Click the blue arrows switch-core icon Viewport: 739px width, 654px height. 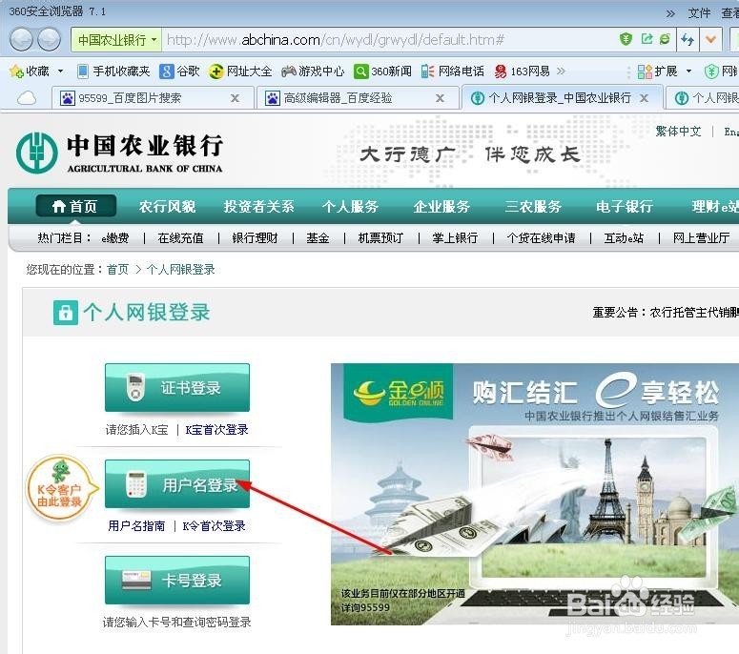click(x=688, y=40)
